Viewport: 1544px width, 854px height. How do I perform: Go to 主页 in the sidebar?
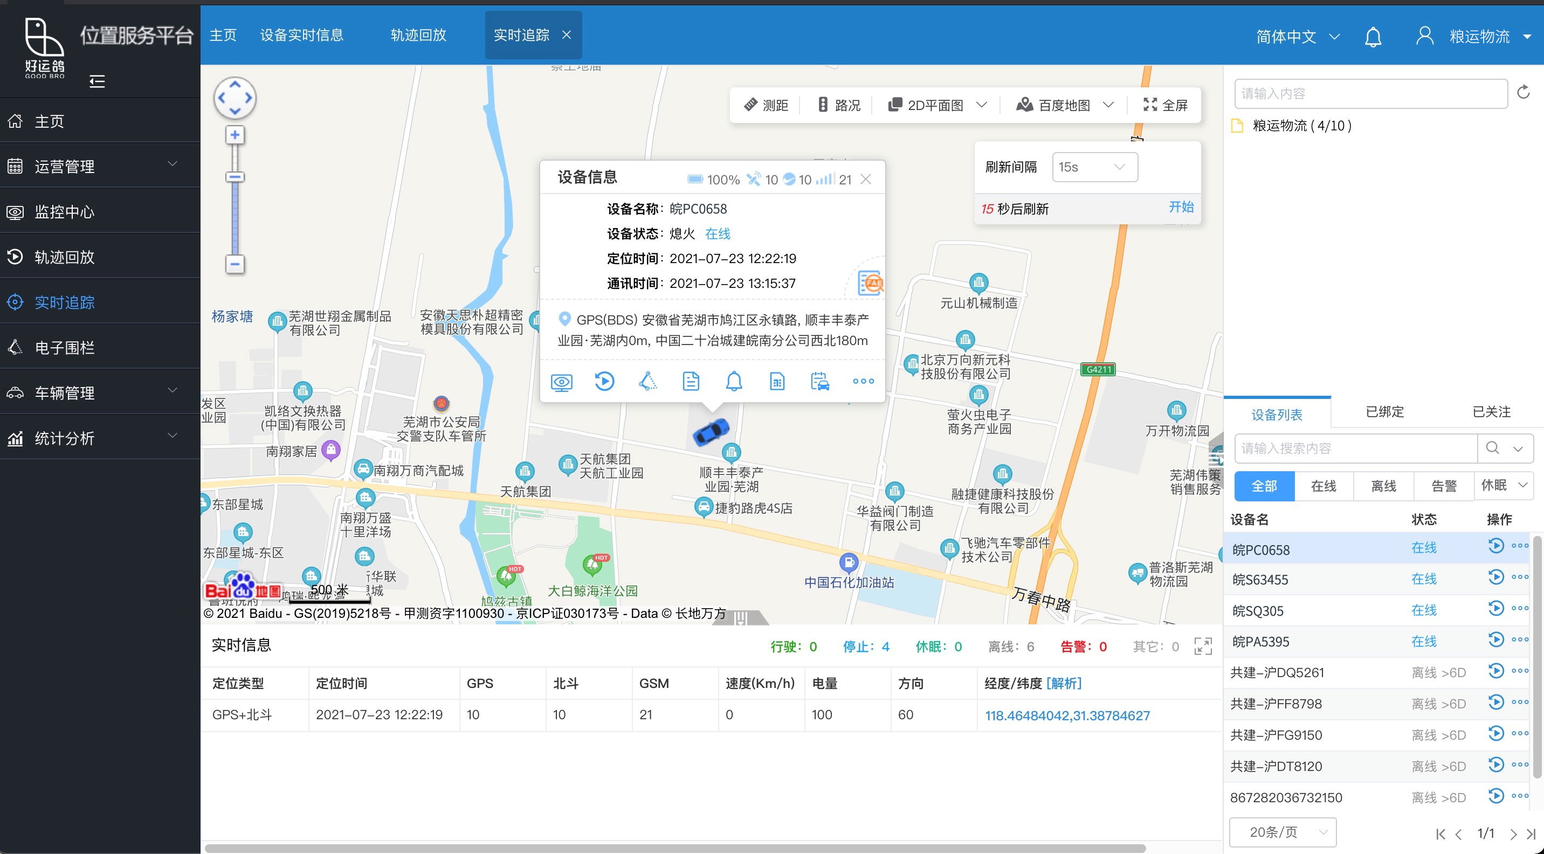[x=100, y=121]
